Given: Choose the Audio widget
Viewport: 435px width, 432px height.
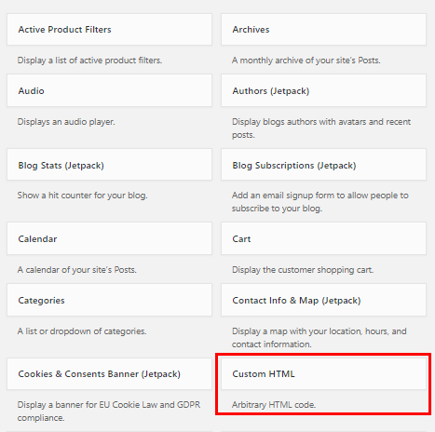Looking at the screenshot, I should 109,90.
